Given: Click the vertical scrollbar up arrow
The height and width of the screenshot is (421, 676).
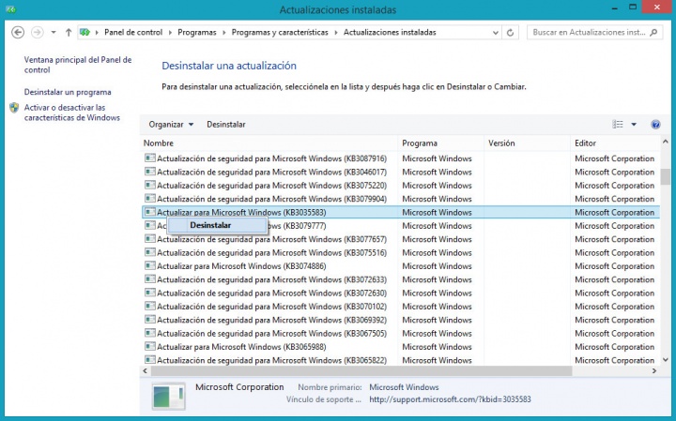Looking at the screenshot, I should click(x=666, y=142).
